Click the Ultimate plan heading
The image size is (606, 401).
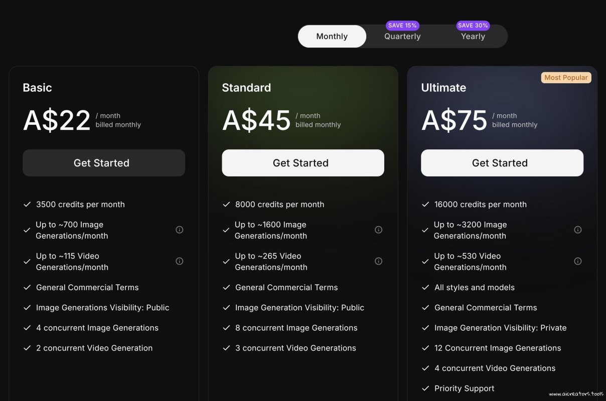click(x=443, y=88)
